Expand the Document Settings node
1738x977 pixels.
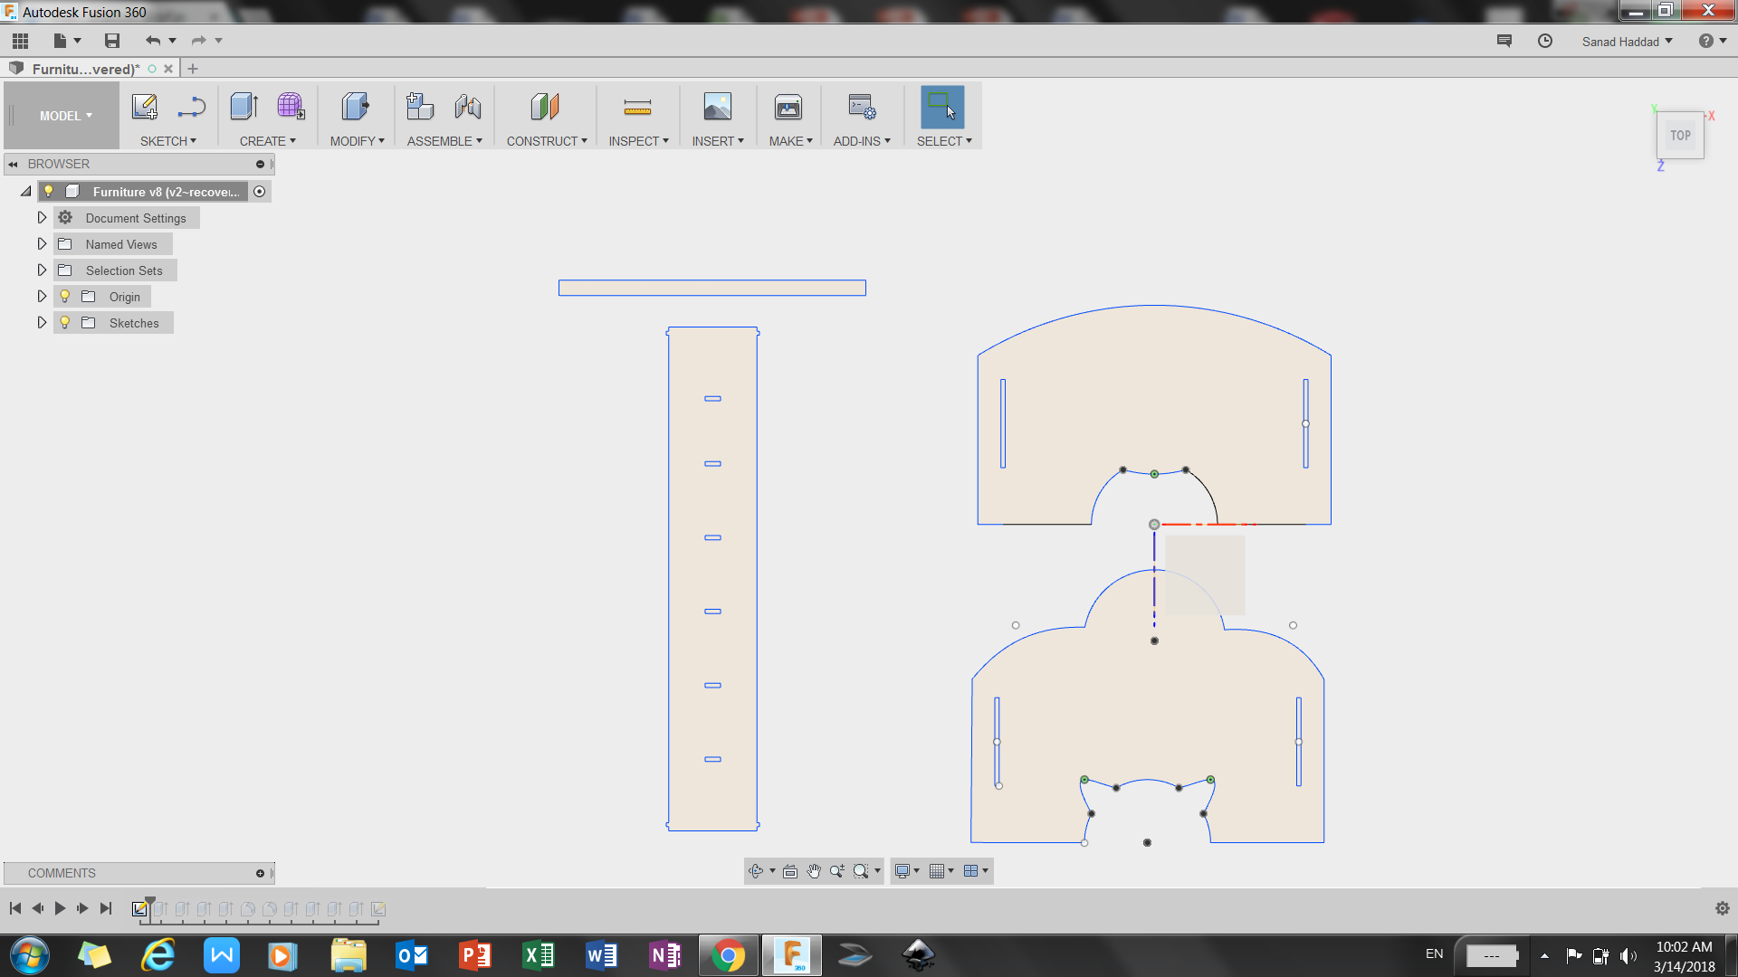click(42, 218)
